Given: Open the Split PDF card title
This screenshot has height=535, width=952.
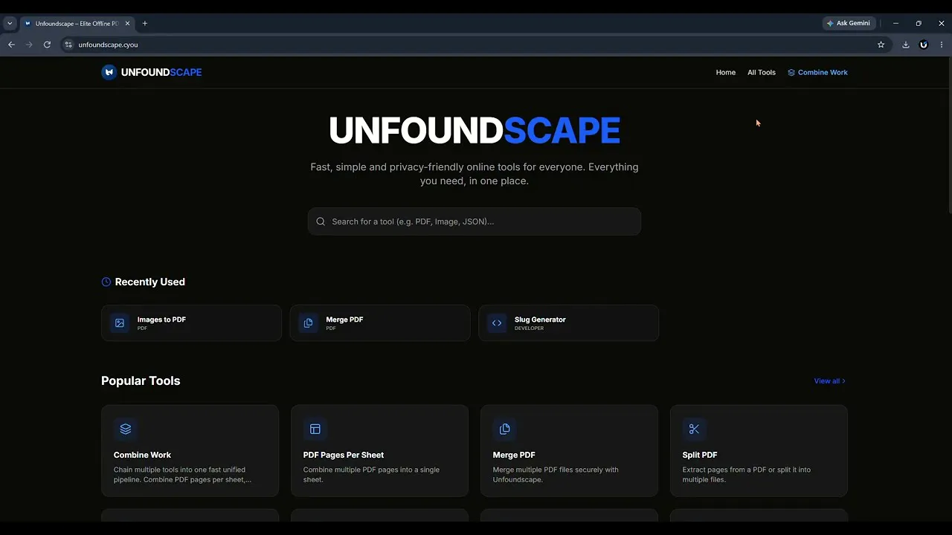Looking at the screenshot, I should coord(700,455).
